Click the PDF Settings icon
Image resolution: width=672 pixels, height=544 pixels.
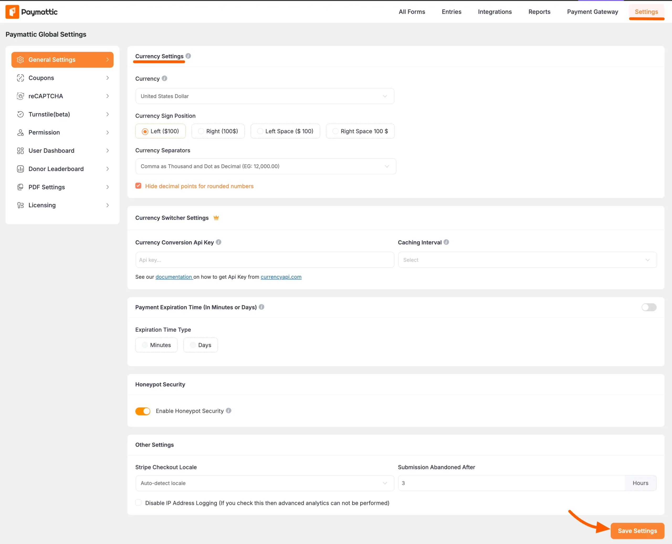tap(20, 187)
